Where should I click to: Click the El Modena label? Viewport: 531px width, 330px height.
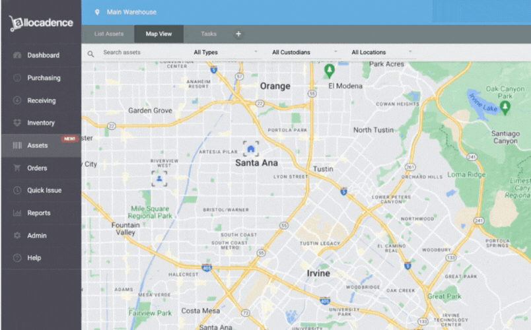coord(345,86)
